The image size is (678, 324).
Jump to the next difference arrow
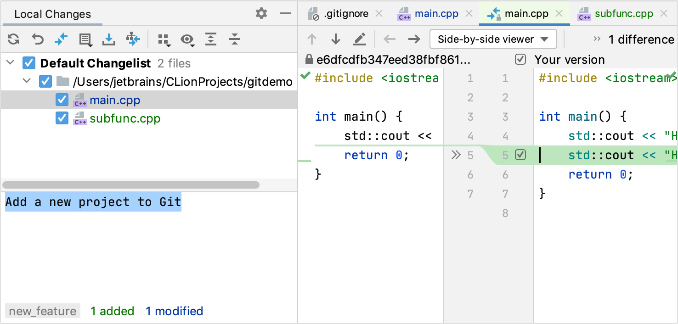pyautogui.click(x=335, y=39)
